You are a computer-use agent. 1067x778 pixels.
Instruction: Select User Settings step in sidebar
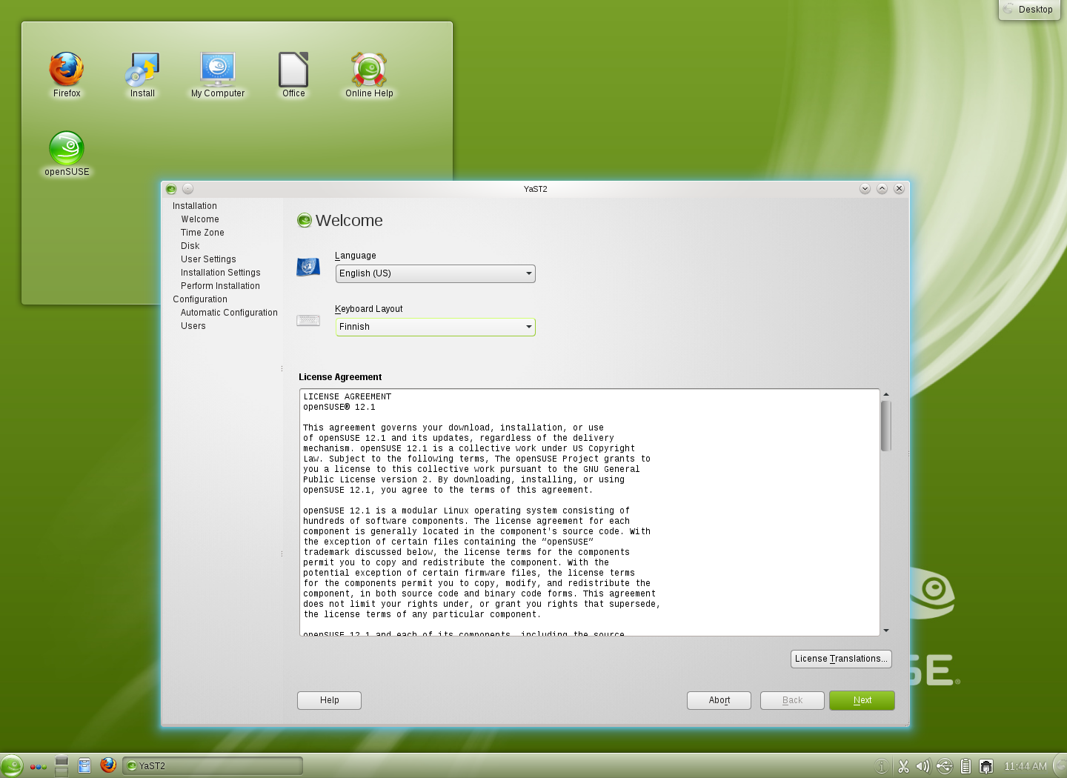point(208,259)
